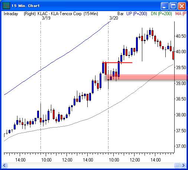The height and width of the screenshot is (170, 188).
Task: Select the red MA indicator label
Action: pos(181,14)
